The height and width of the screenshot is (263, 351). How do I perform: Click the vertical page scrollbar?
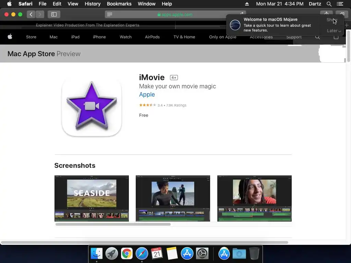[x=348, y=46]
